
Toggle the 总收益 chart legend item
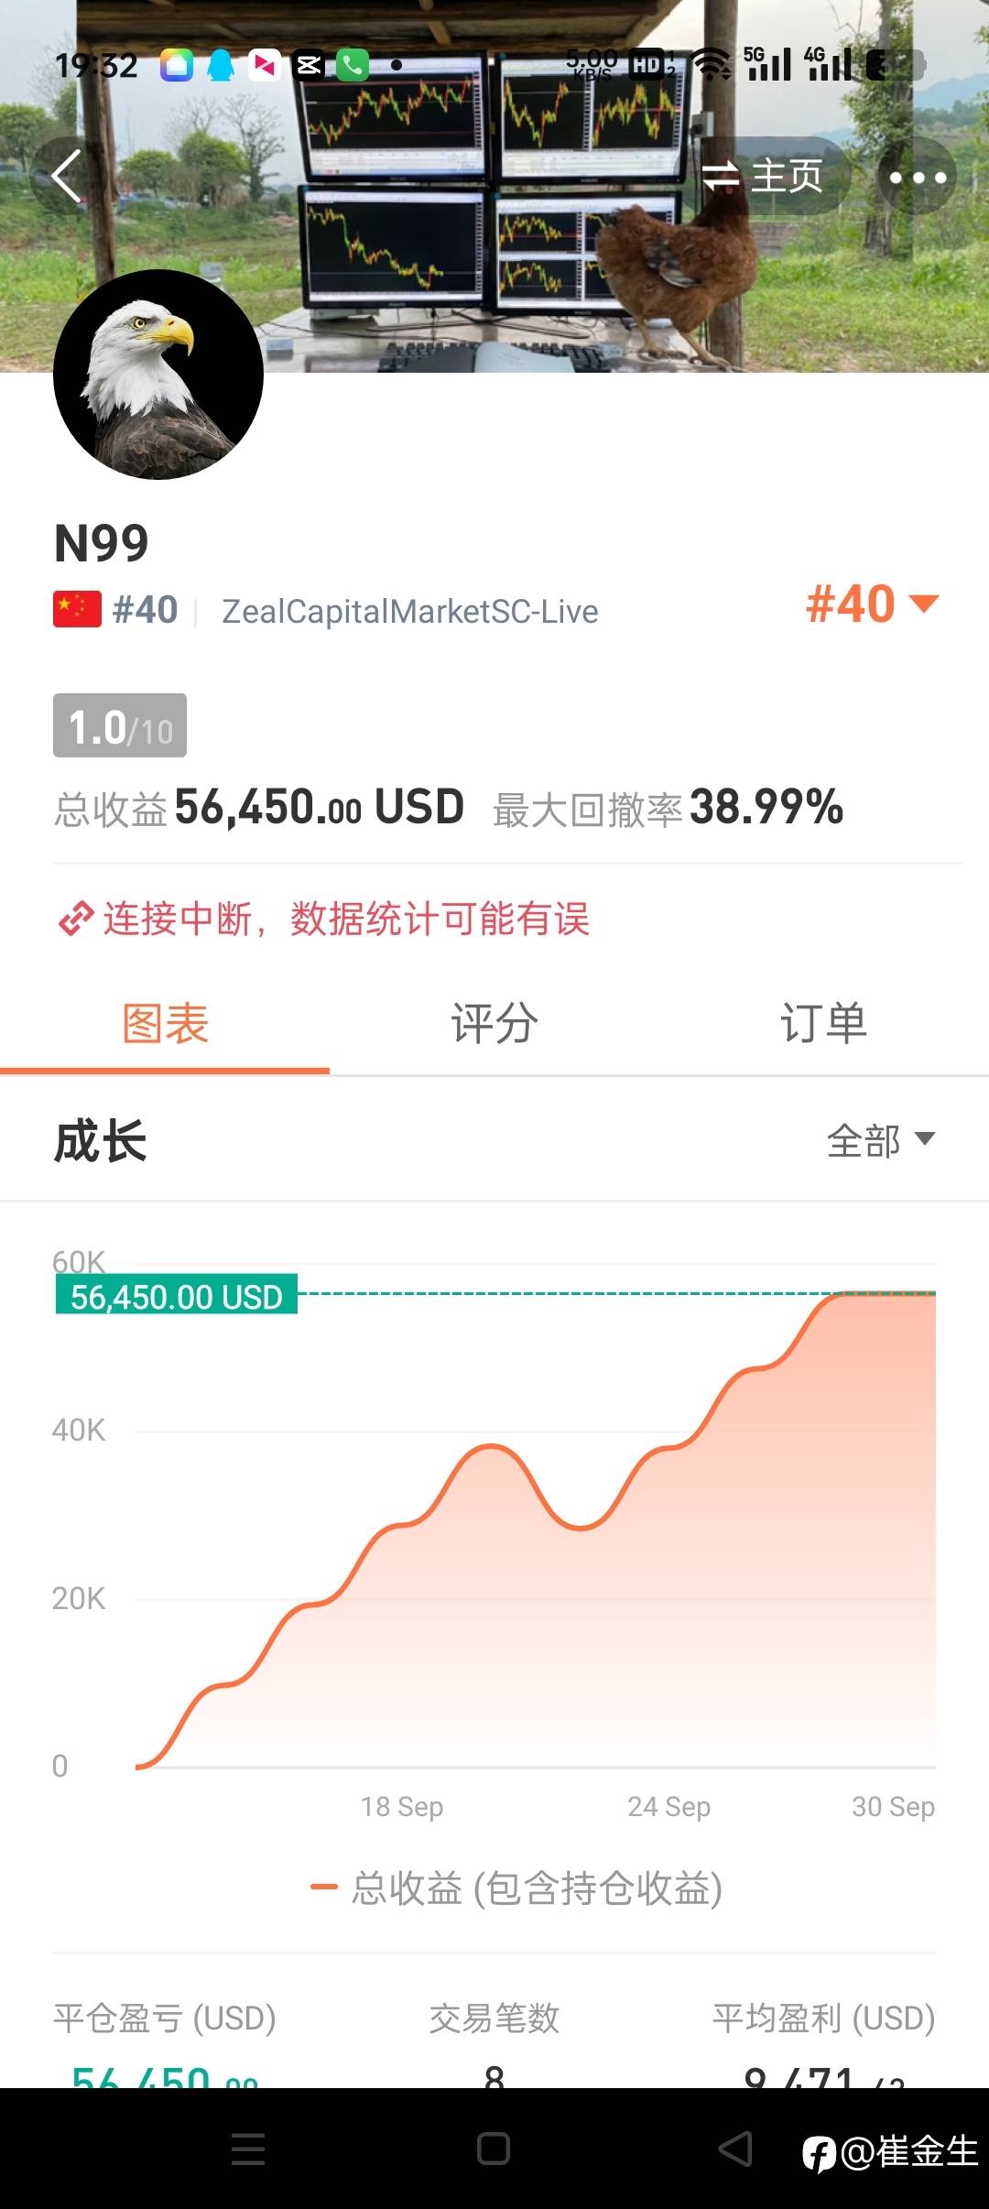pyautogui.click(x=517, y=1888)
